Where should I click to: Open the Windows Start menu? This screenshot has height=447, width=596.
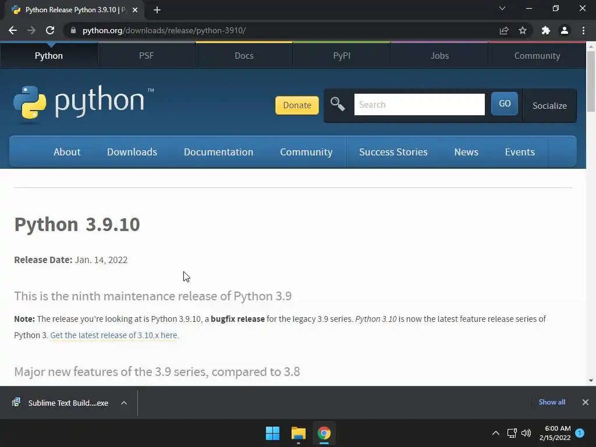click(x=272, y=433)
